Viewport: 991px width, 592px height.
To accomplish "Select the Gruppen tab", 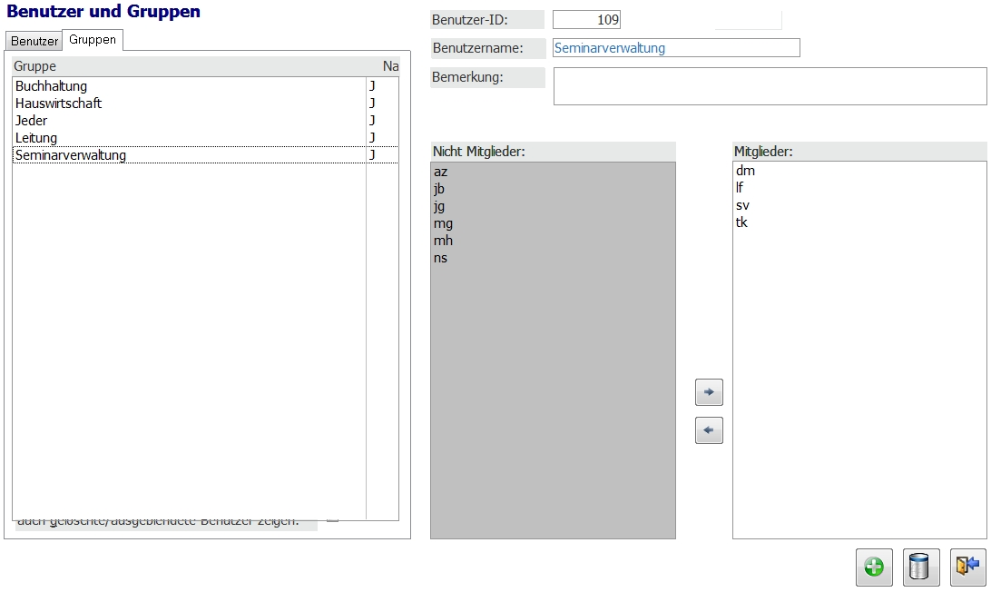I will coord(93,40).
